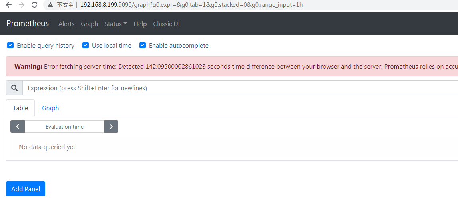Open Help in the navbar

click(140, 24)
